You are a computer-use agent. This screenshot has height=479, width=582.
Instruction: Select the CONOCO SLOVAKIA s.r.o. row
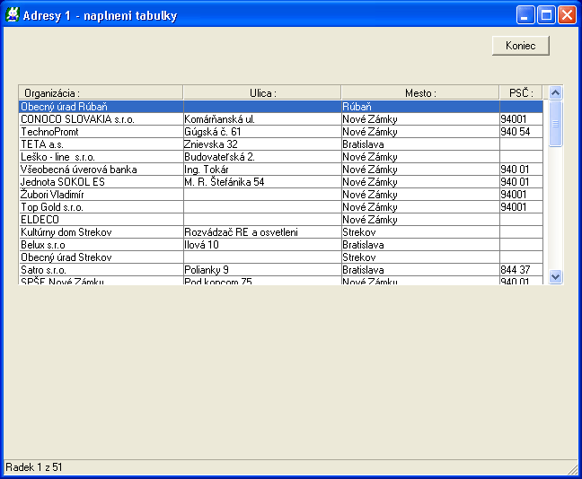101,118
